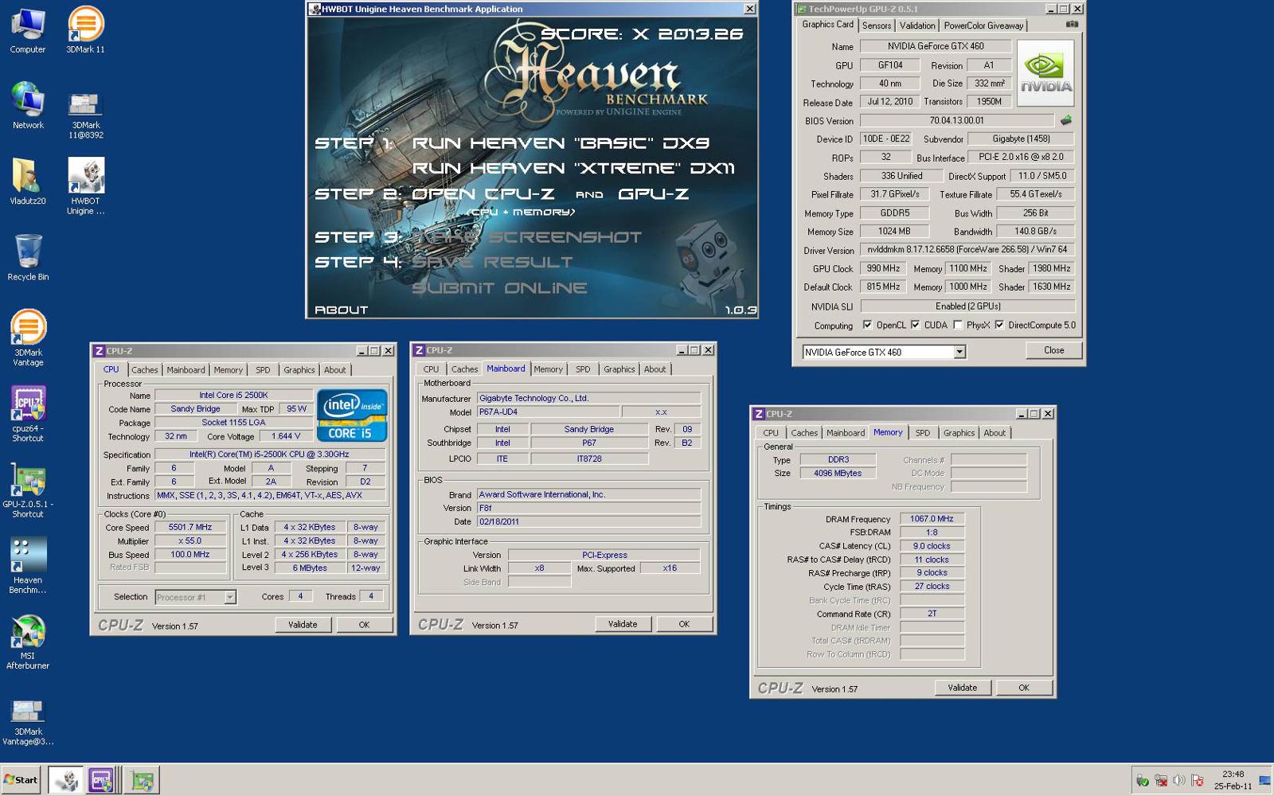1274x796 pixels.
Task: Click Validate in the CPU-Z Memory window
Action: click(962, 688)
